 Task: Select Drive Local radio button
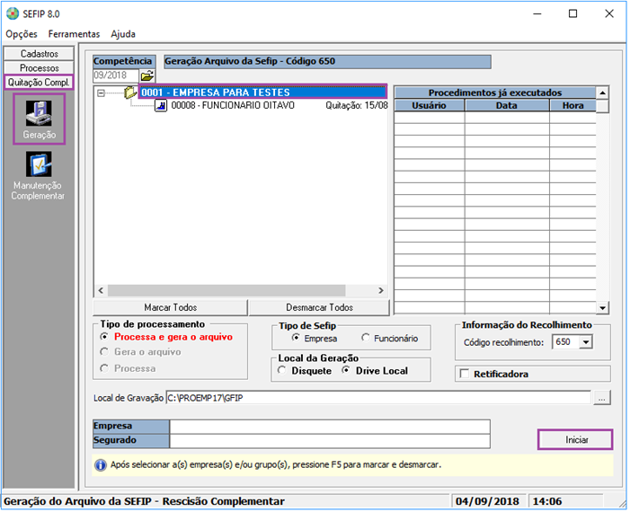click(x=345, y=370)
